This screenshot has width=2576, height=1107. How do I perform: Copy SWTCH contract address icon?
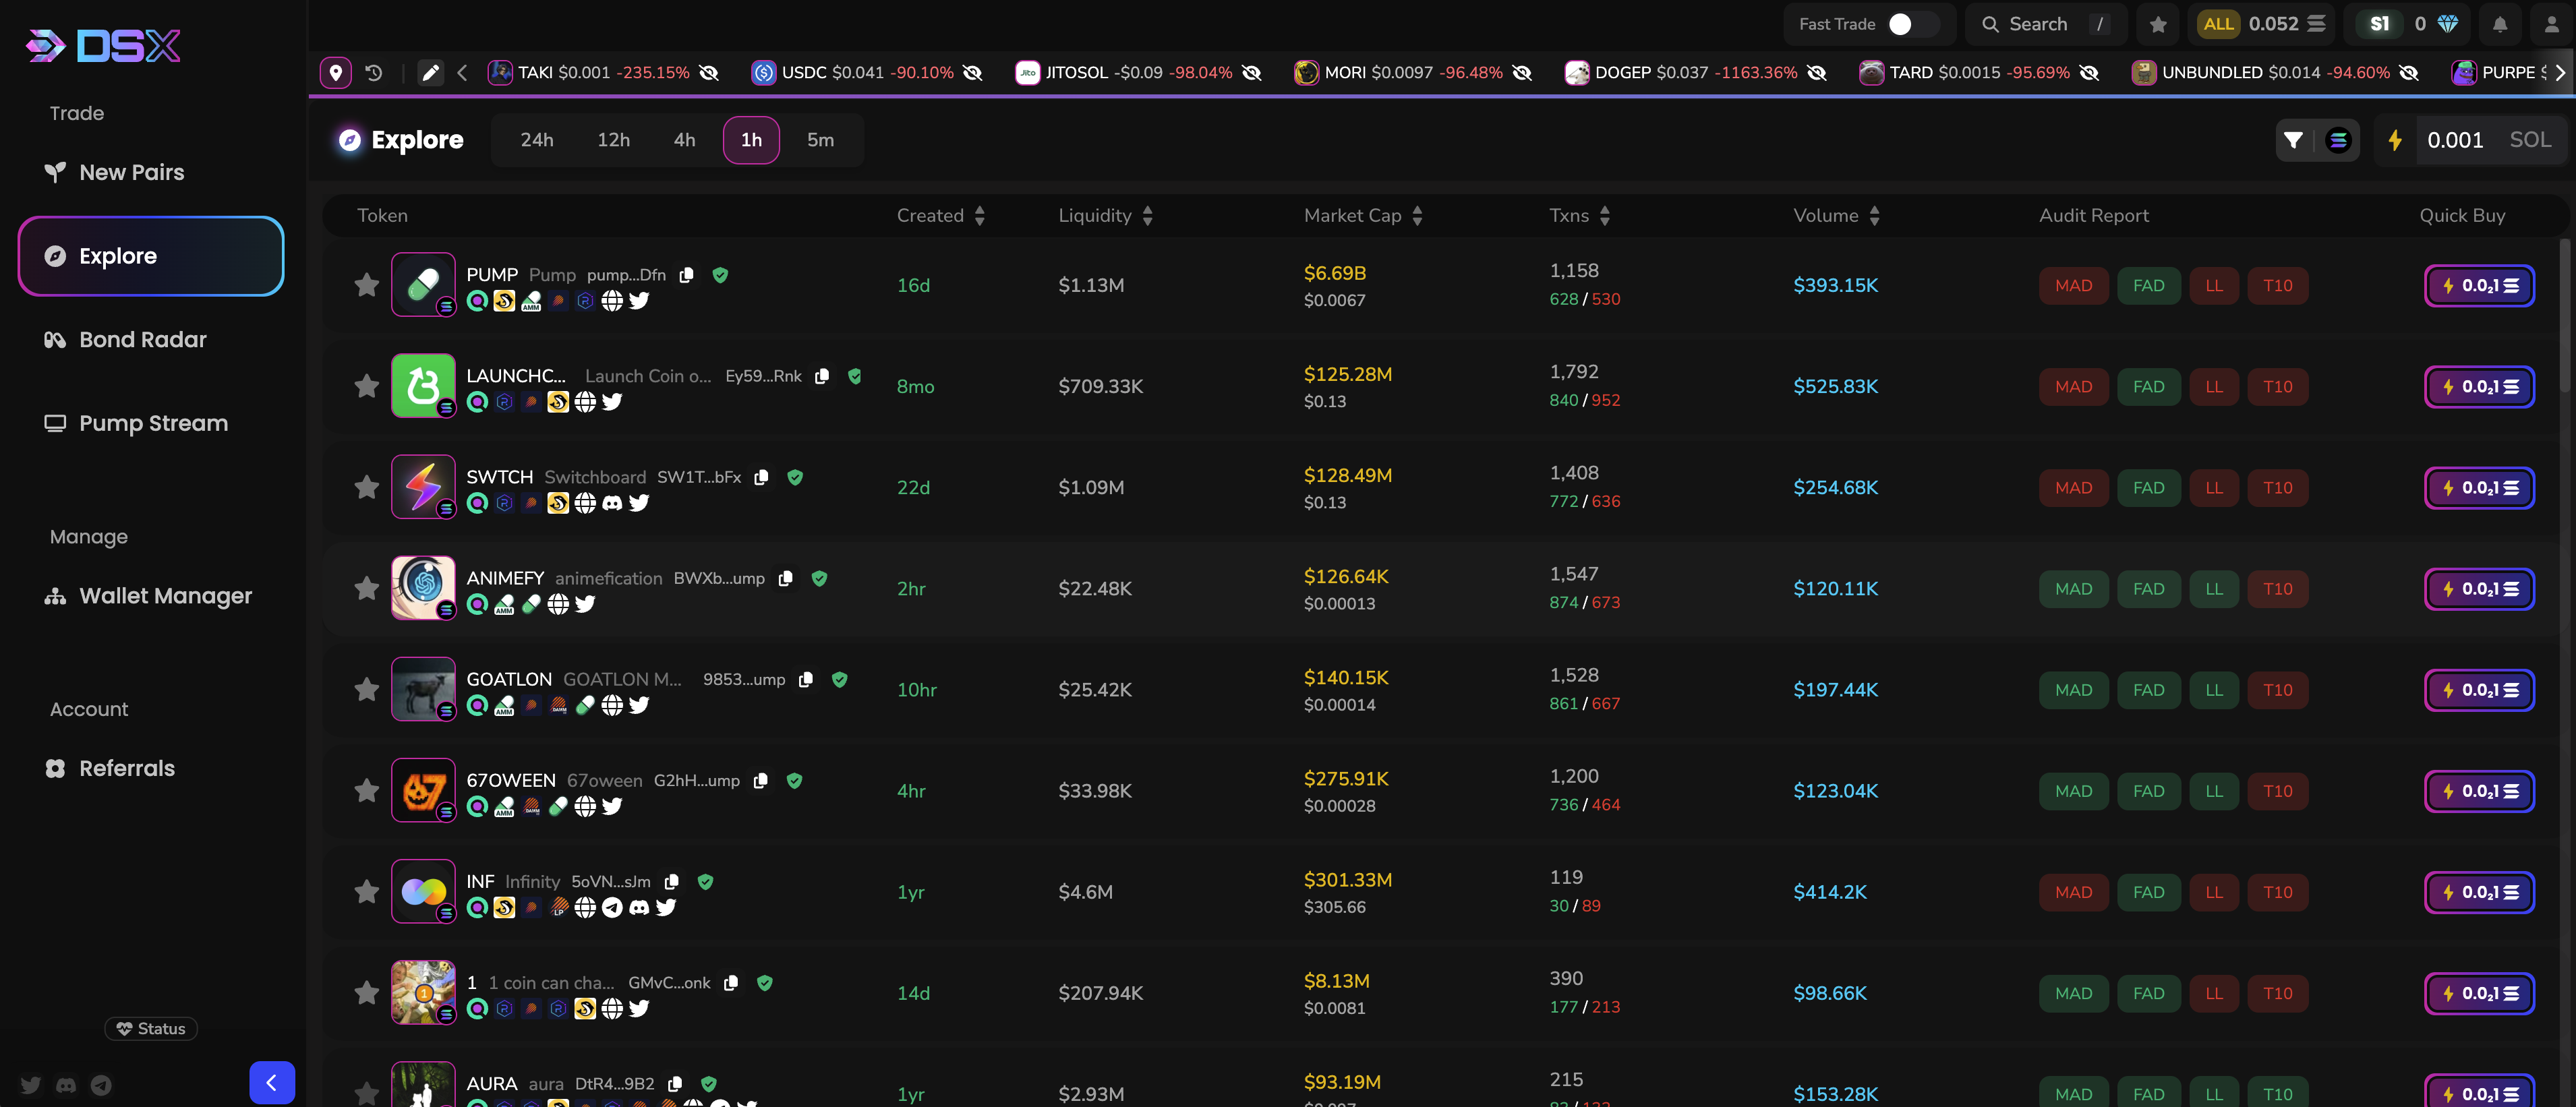(761, 478)
